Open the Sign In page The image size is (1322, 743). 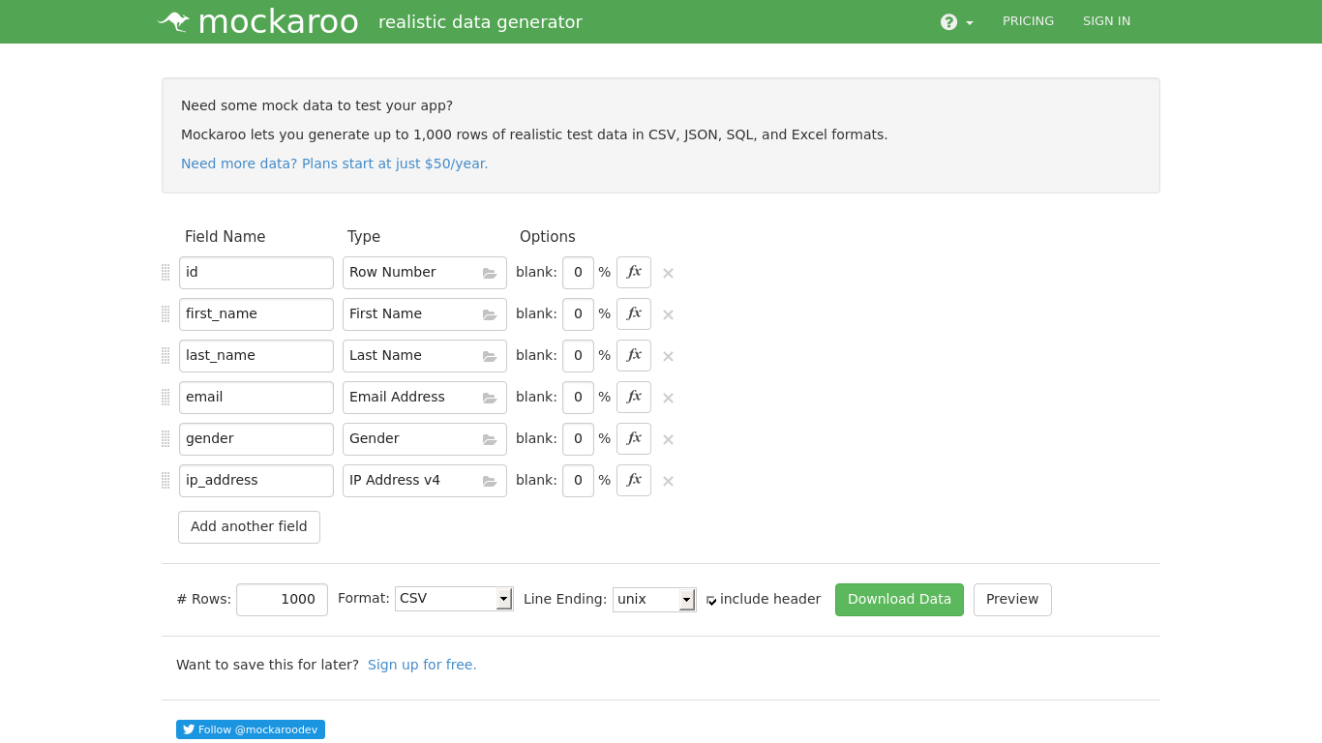(x=1106, y=21)
